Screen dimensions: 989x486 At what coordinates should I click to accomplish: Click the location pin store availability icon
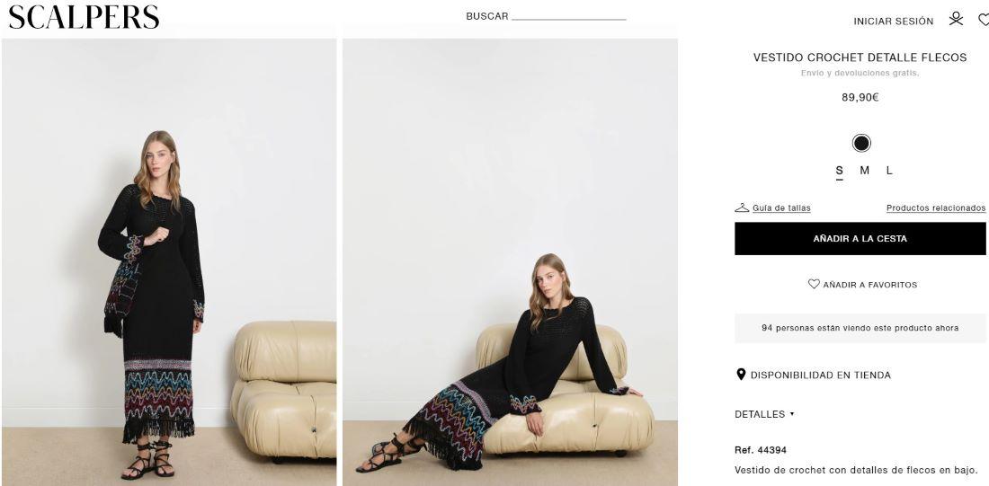pyautogui.click(x=741, y=375)
